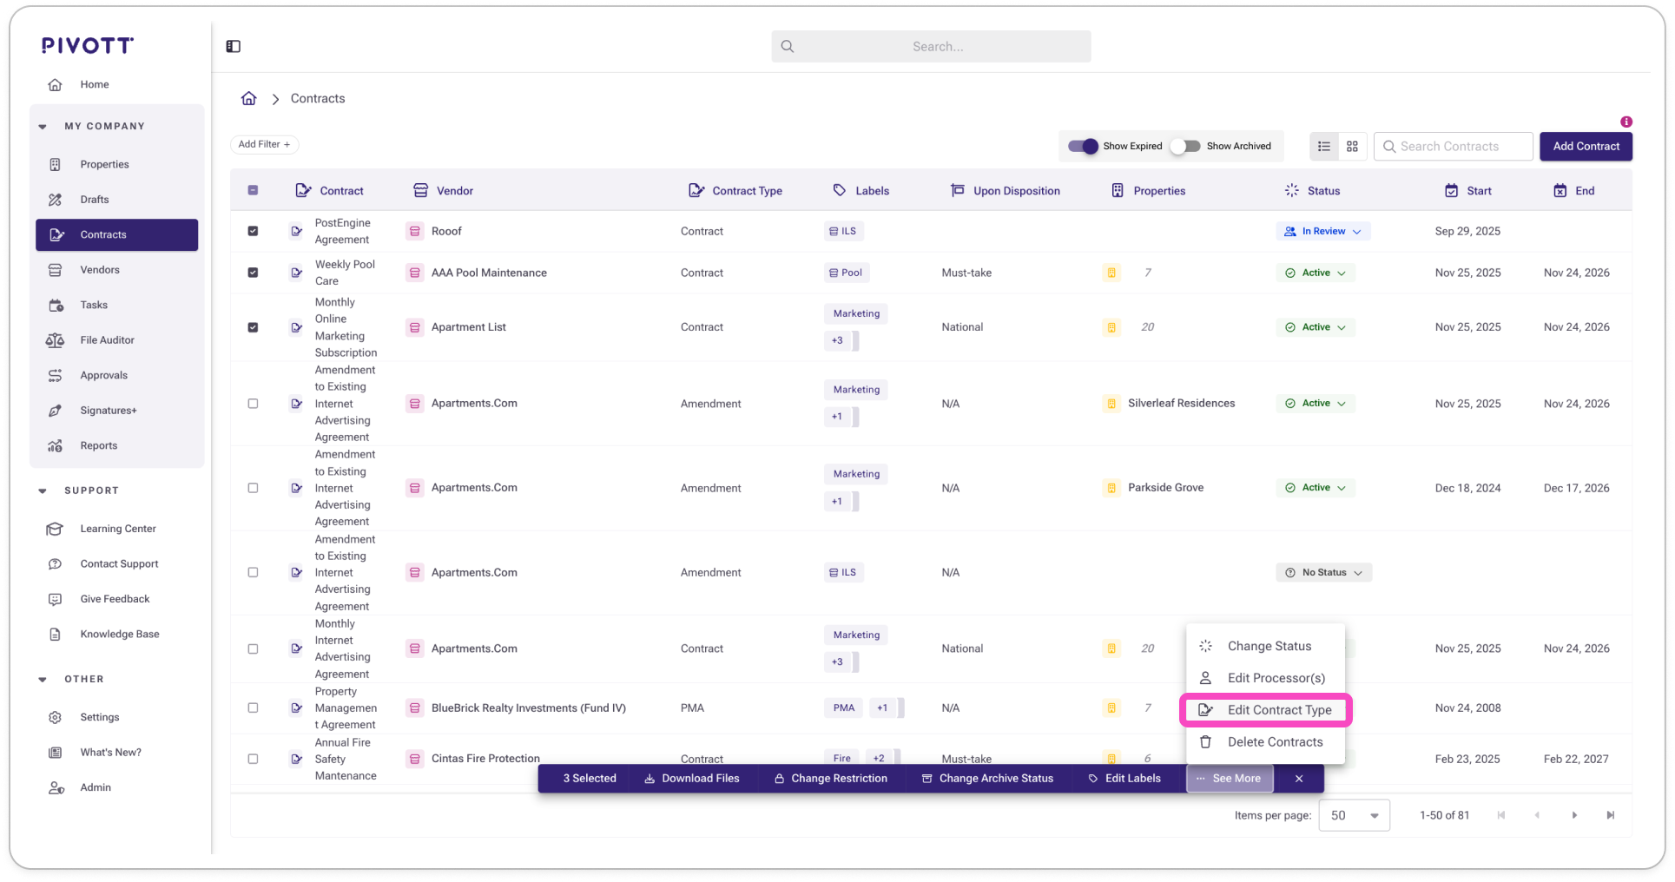
Task: Select Delete Contracts menu item
Action: (1265, 742)
